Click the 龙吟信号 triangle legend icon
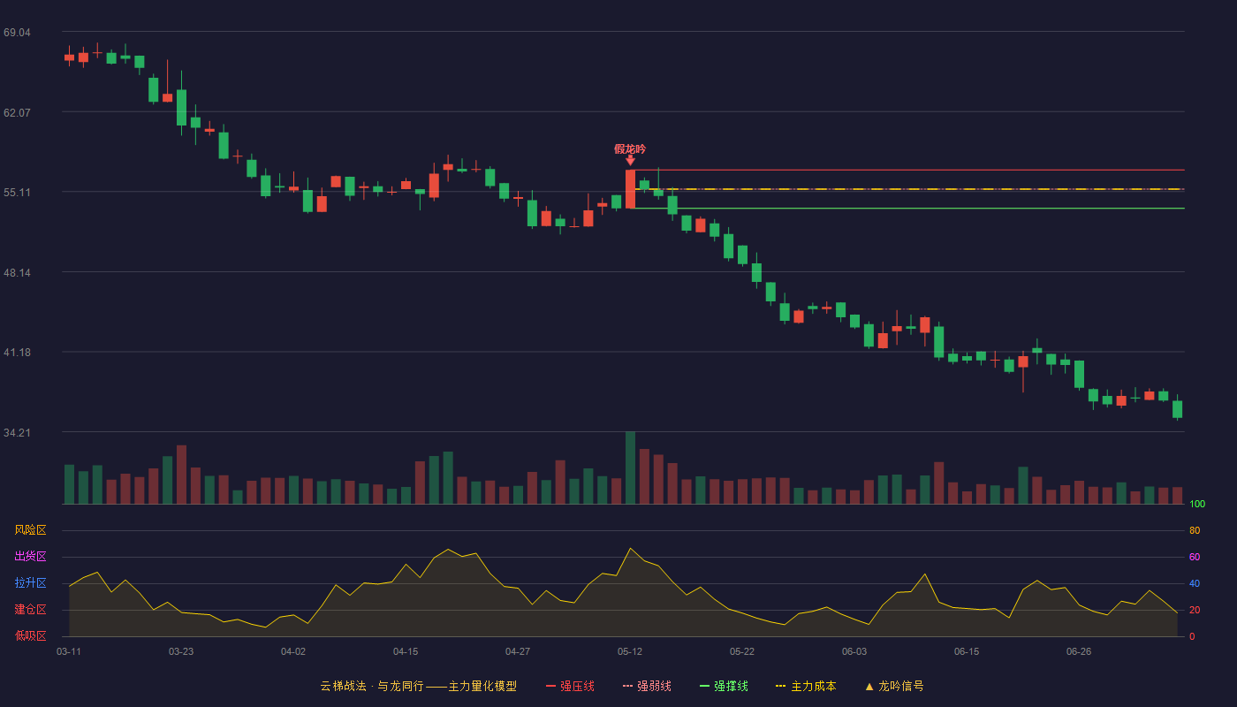 pyautogui.click(x=869, y=687)
